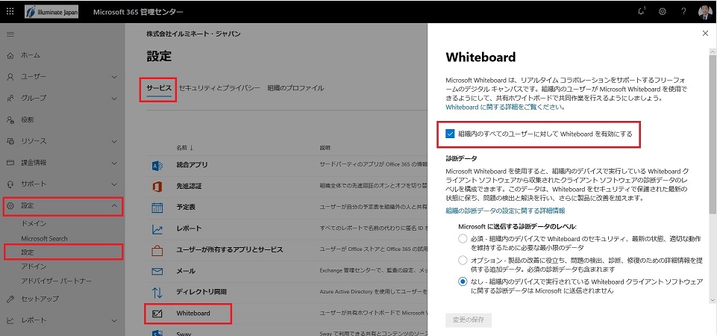
Task: Select the オプション diagnostic data radio
Action: point(463,260)
